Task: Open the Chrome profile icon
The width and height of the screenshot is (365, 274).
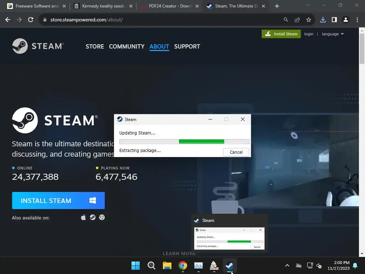Action: [346, 20]
